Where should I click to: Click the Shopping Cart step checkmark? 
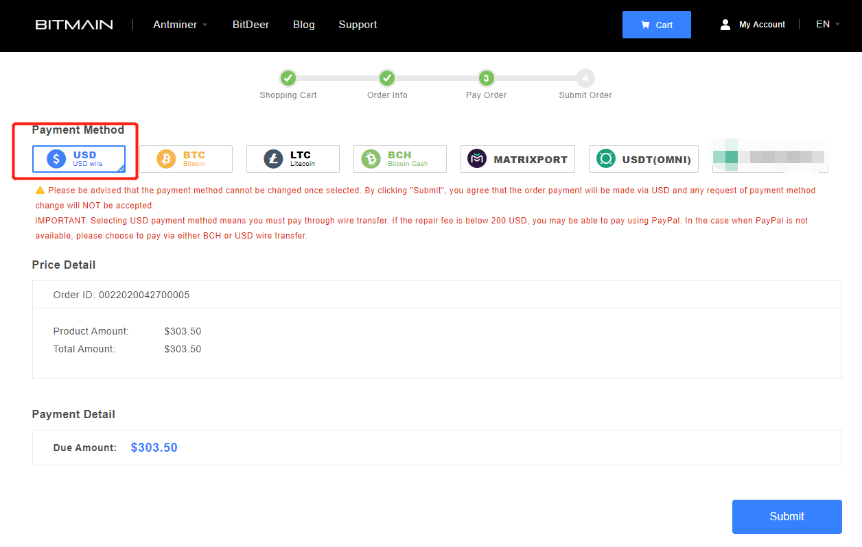coord(288,78)
